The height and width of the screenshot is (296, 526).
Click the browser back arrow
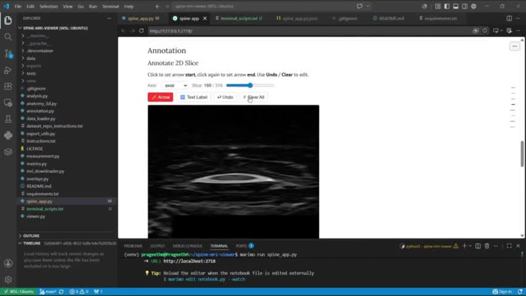tap(124, 31)
